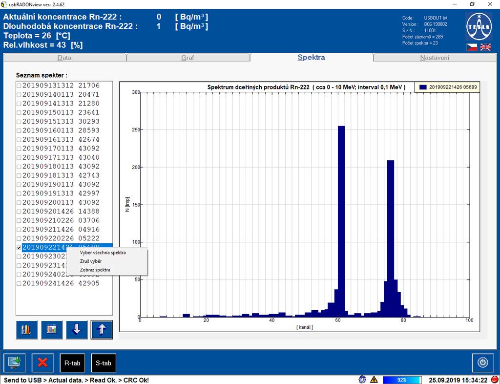The image size is (500, 384).
Task: Switch language with the UK flag
Action: click(485, 47)
